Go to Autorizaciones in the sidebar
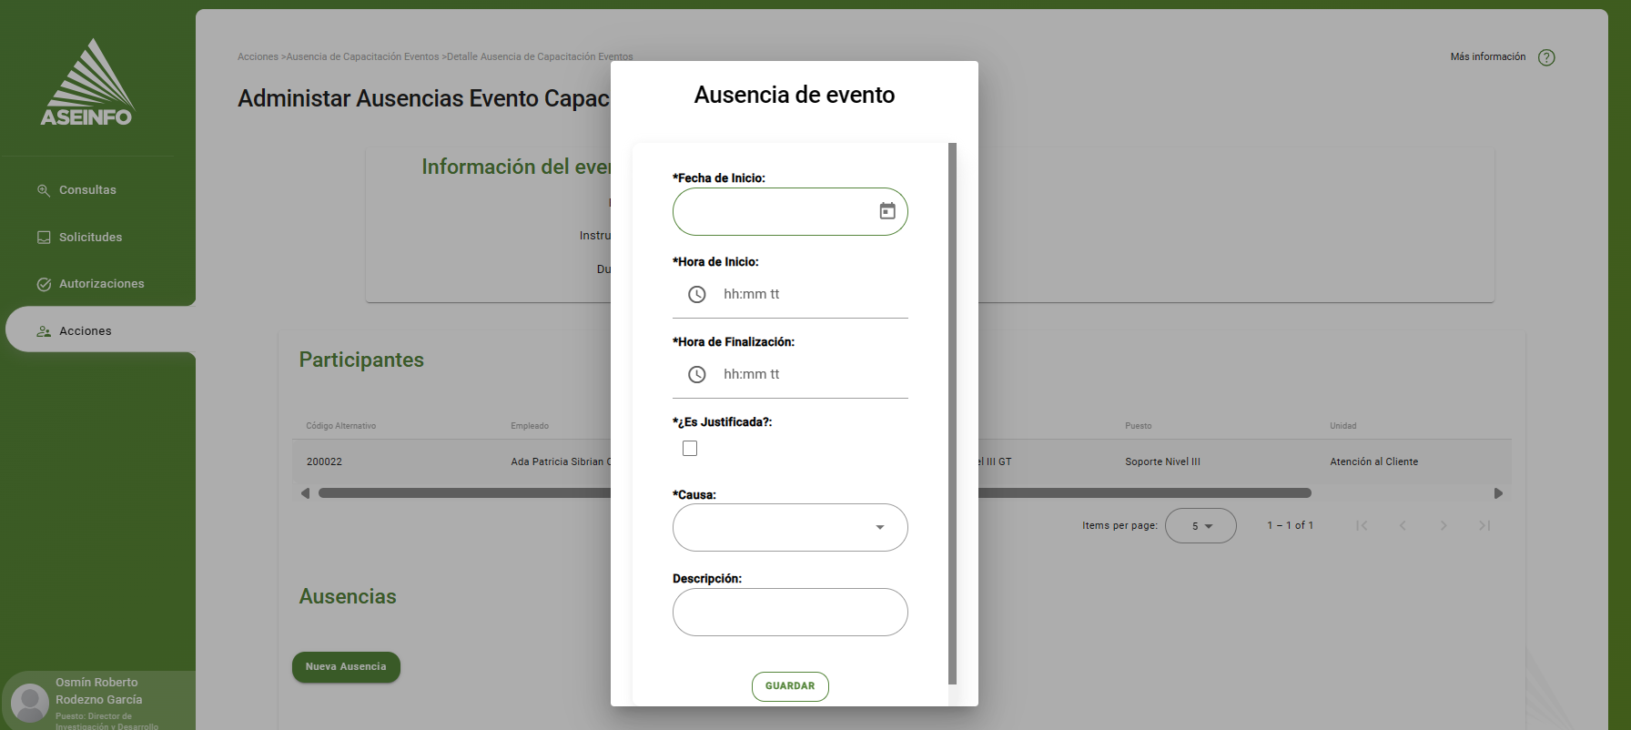 tap(101, 284)
